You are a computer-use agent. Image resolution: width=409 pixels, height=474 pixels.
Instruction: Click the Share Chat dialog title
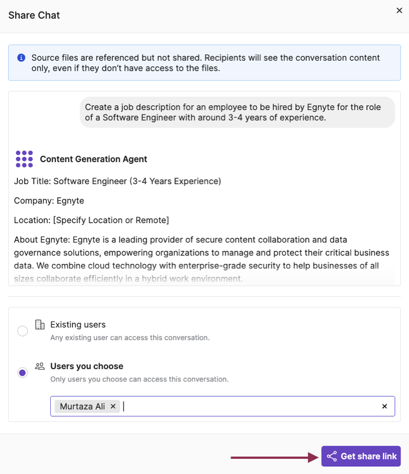pyautogui.click(x=34, y=15)
